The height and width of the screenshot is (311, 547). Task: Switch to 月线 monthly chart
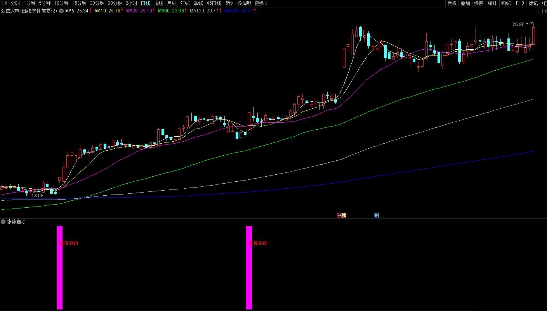[172, 3]
